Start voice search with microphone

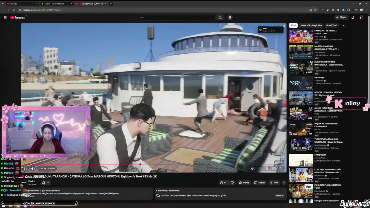(230, 17)
